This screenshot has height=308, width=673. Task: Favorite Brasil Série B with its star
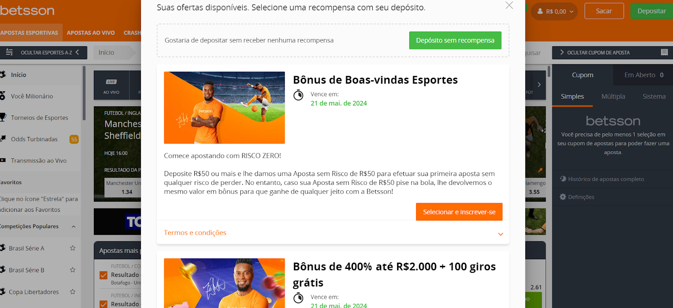(x=73, y=270)
